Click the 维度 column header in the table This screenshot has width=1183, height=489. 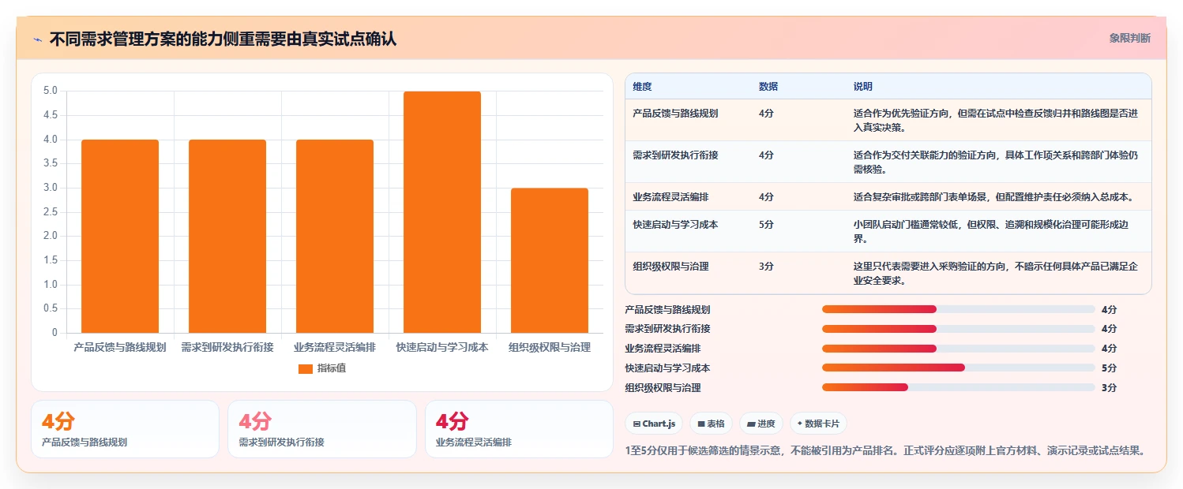642,86
